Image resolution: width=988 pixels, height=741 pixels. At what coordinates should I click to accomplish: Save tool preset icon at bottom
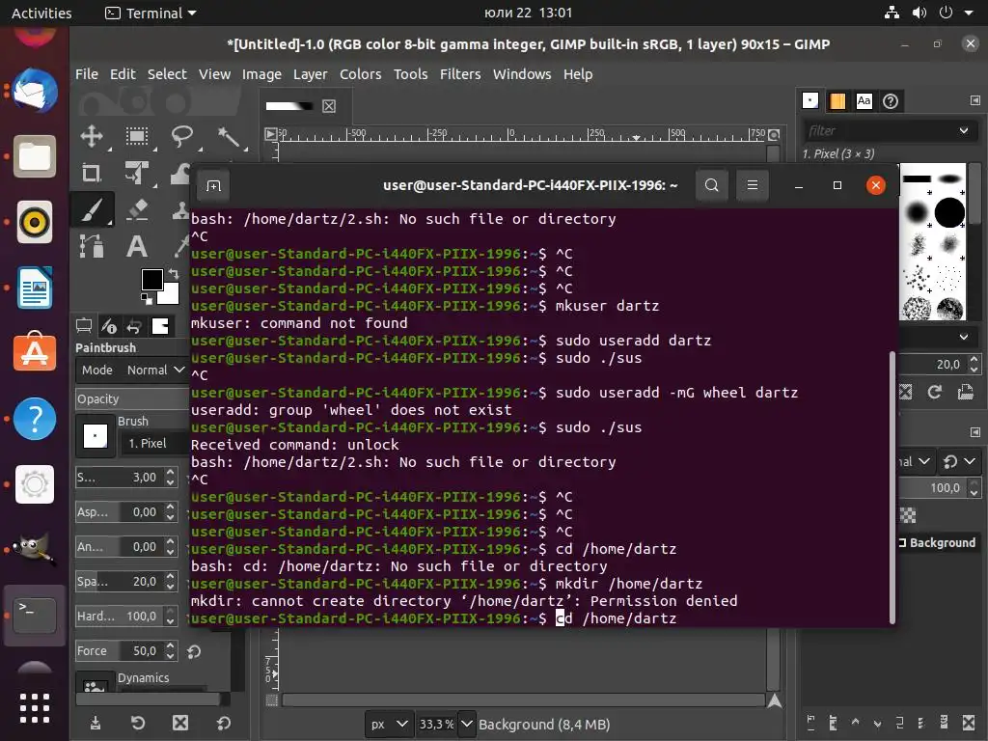click(96, 723)
